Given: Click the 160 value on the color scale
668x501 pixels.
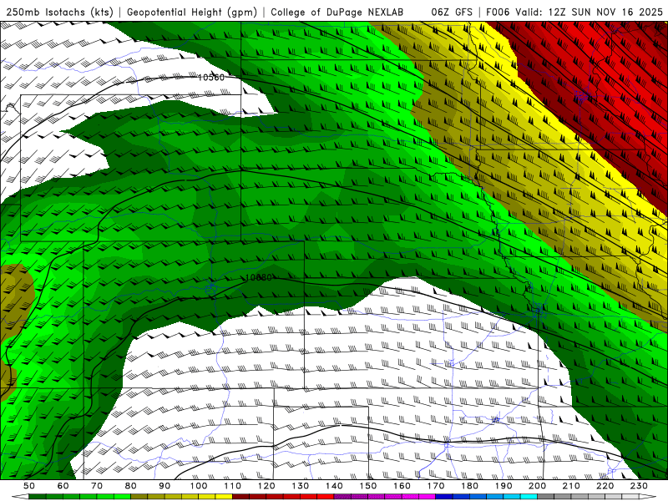Looking at the screenshot, I should coord(402,486).
